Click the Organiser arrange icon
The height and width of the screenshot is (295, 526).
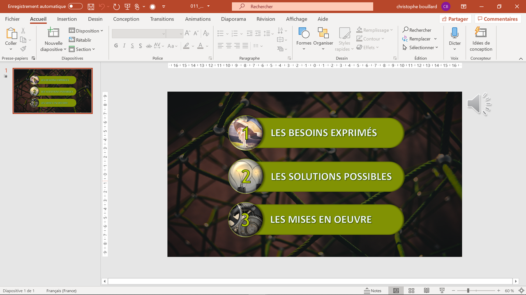[323, 33]
